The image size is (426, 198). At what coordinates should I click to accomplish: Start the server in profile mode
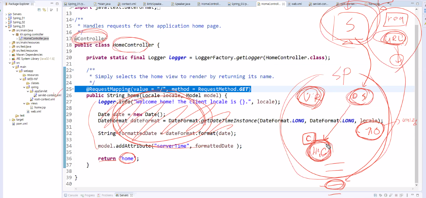click(391, 195)
